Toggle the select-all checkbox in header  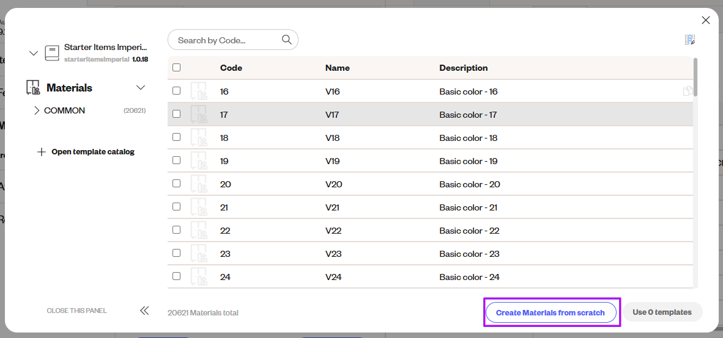(x=176, y=68)
